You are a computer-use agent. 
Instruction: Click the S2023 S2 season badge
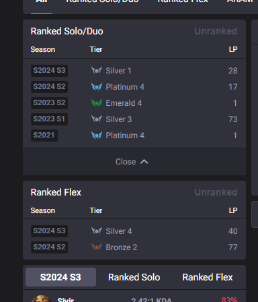tap(49, 103)
